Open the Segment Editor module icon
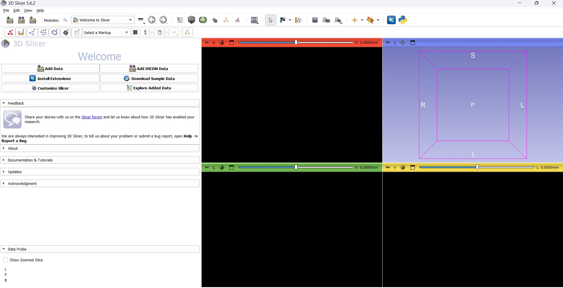 tap(238, 20)
